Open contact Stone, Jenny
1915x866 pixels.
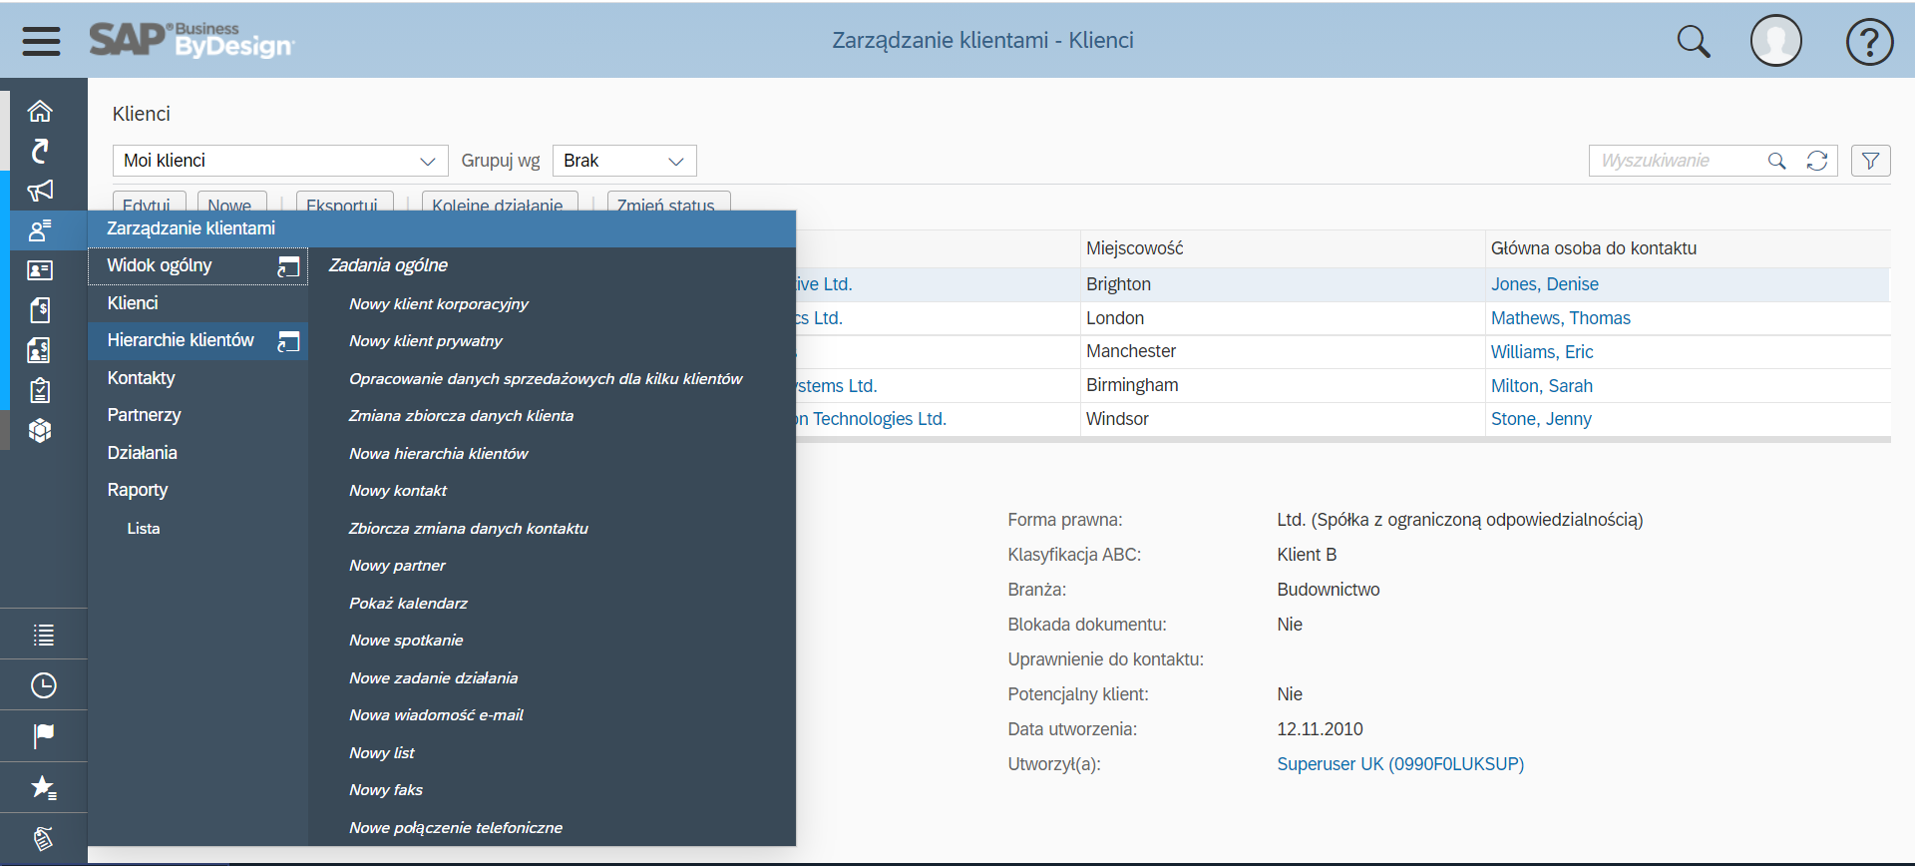(1541, 419)
